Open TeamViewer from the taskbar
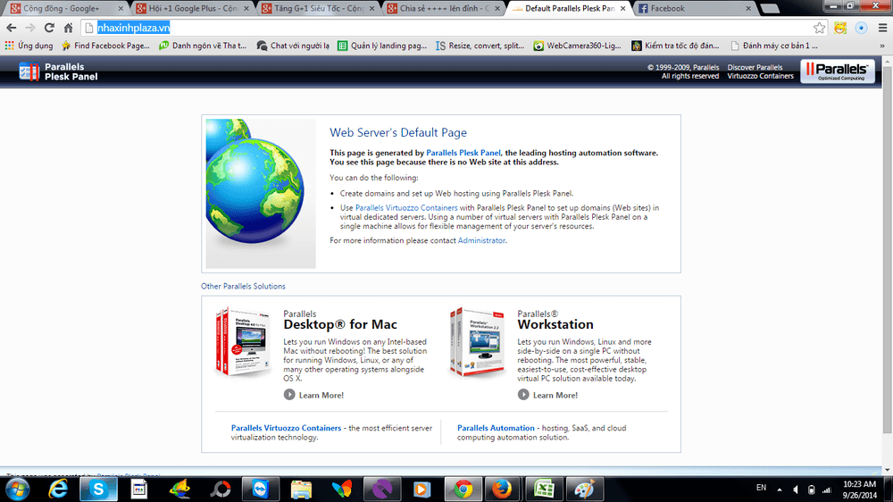The width and height of the screenshot is (893, 502). click(260, 489)
